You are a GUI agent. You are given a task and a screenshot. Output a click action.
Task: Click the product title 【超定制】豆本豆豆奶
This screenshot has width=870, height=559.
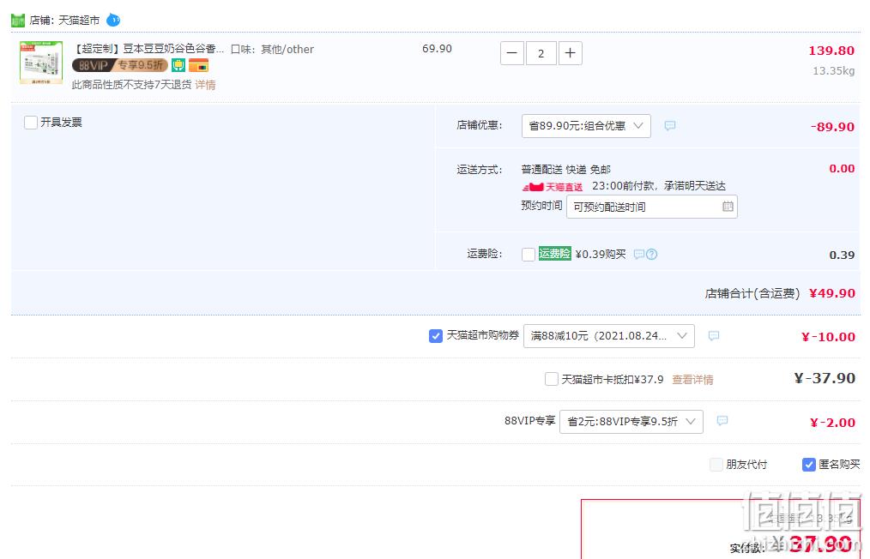click(148, 50)
